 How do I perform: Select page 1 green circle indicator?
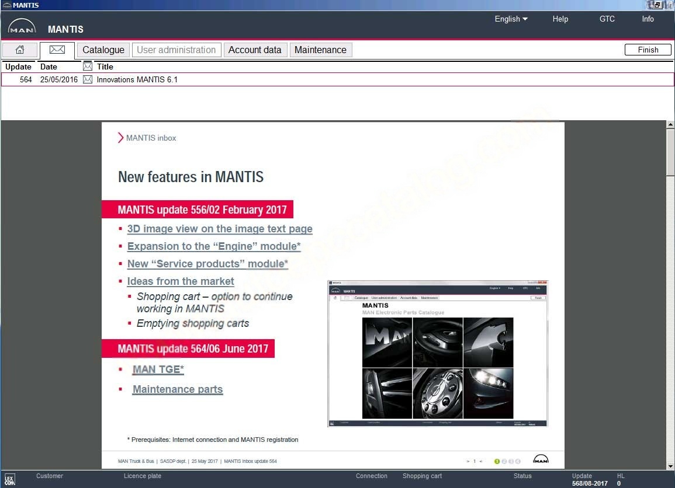point(497,461)
